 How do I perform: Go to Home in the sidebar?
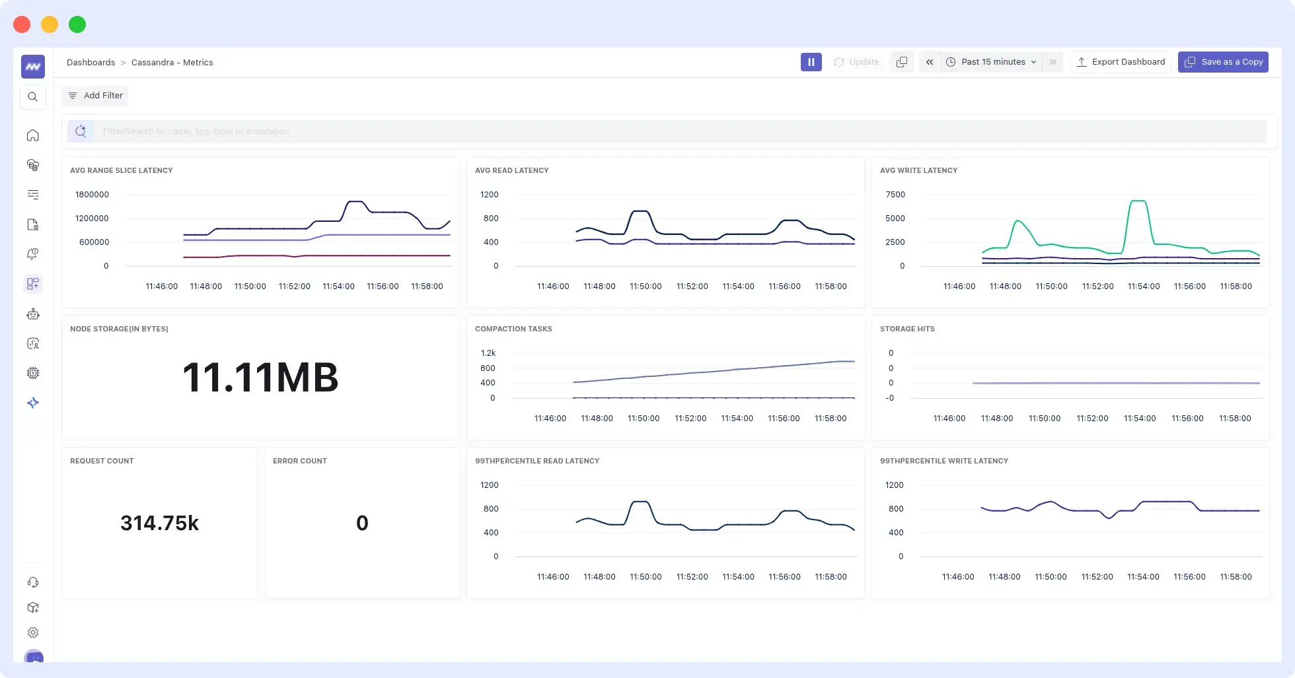coord(32,135)
